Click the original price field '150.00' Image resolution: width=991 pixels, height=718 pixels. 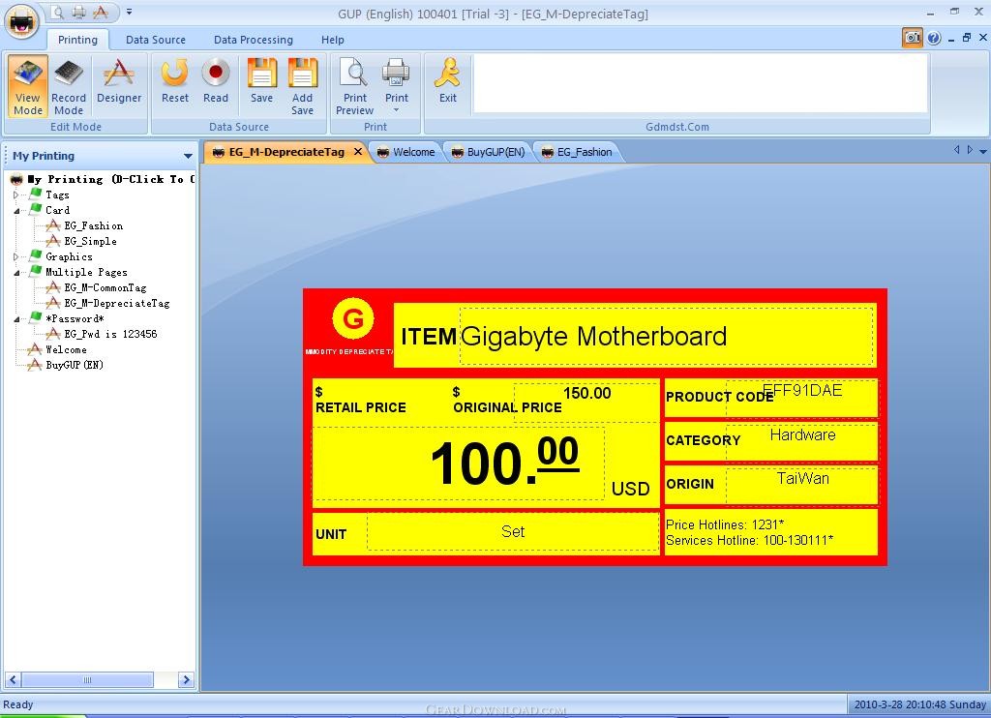tap(586, 403)
